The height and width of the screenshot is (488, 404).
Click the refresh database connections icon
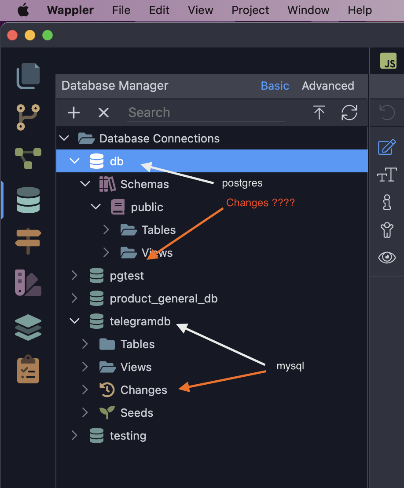click(349, 113)
